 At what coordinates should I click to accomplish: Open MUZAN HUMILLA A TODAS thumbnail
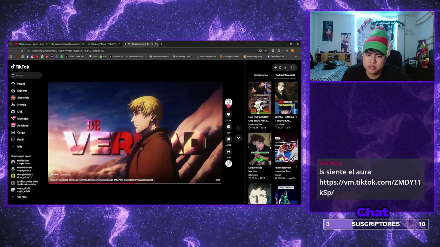[x=286, y=98]
